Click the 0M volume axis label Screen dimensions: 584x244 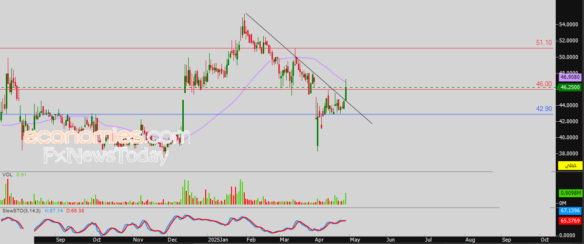(563, 203)
